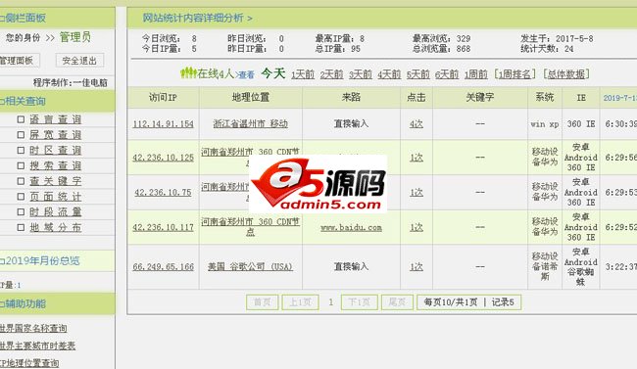This screenshot has height=369, width=637.
Task: Tick the checkbox beside 搜索查询
Action: [21, 165]
